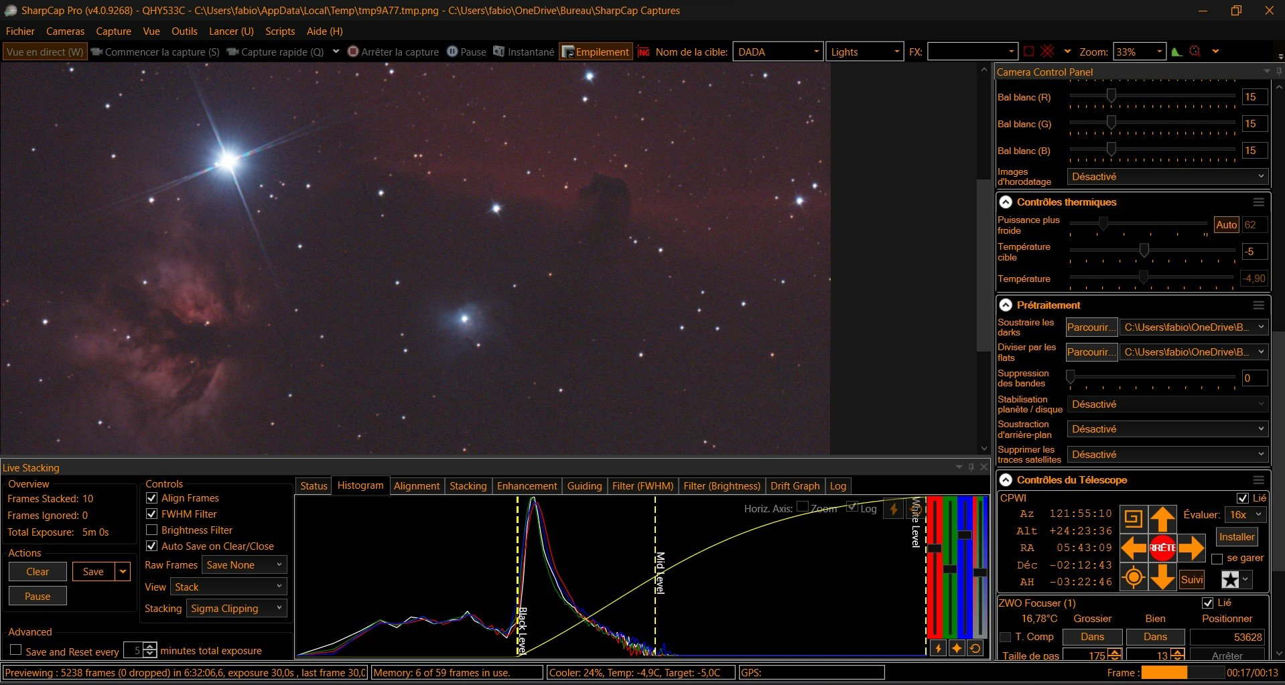Click the lightning auto-stretch icon below color sliders
1285x685 pixels.
(x=938, y=648)
